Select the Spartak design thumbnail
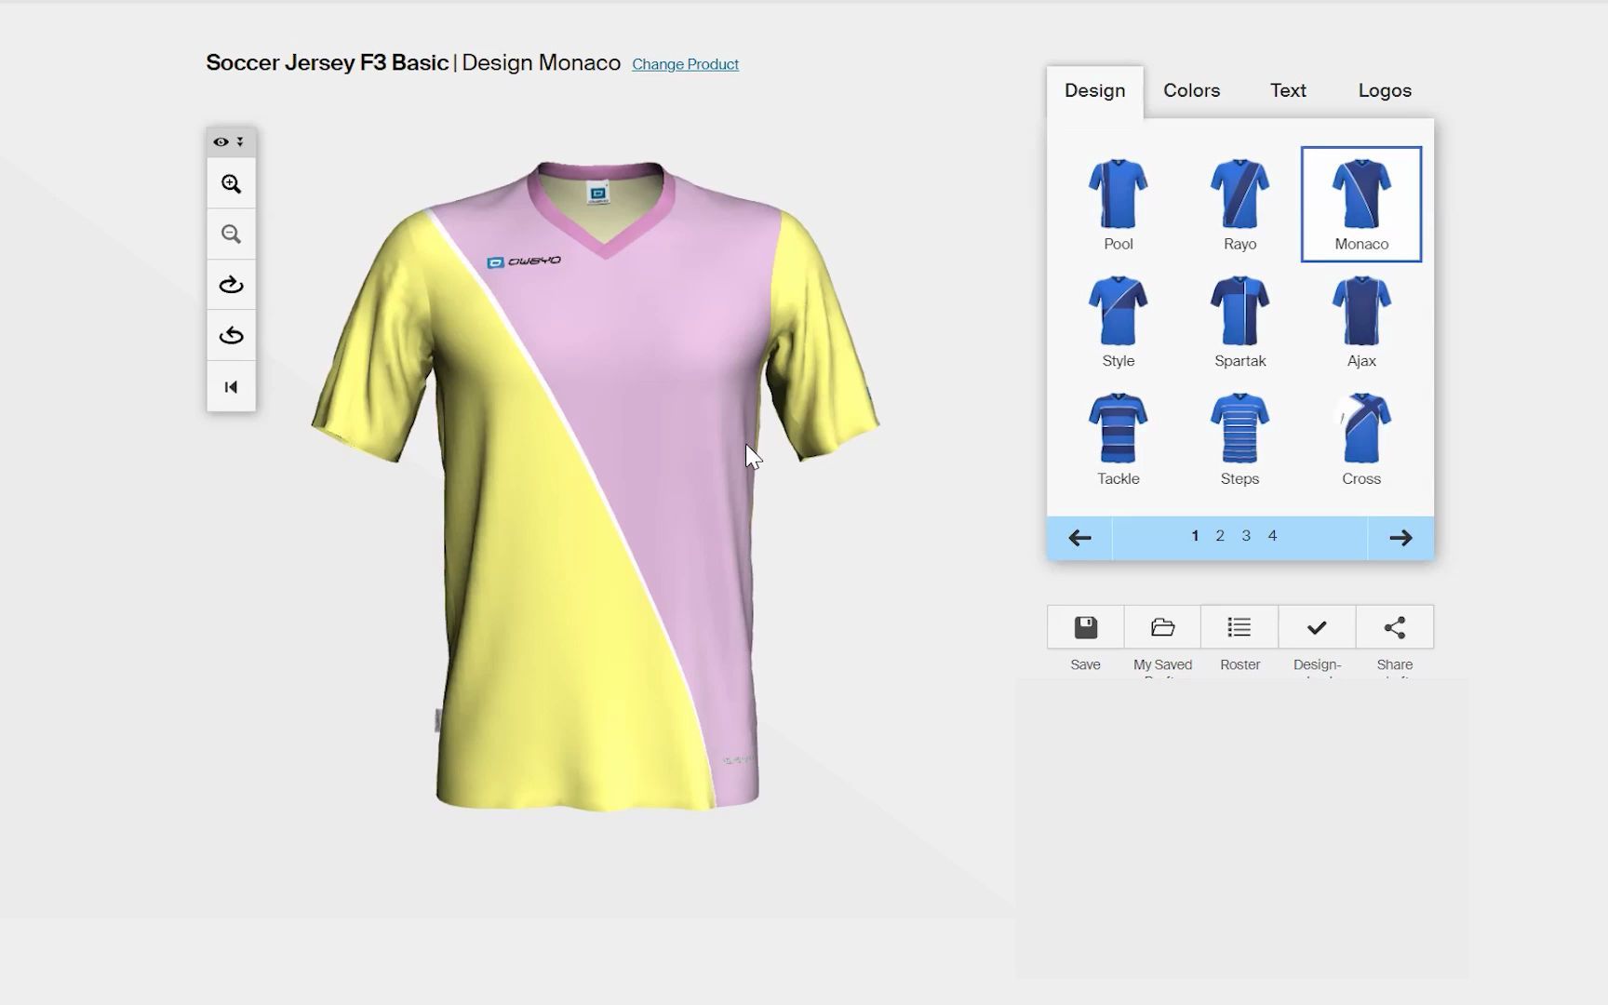This screenshot has width=1608, height=1005. pyautogui.click(x=1239, y=322)
